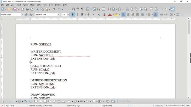191x107 pixels.
Task: Select the Isosceles Triangle shape tool
Action: click(59, 101)
